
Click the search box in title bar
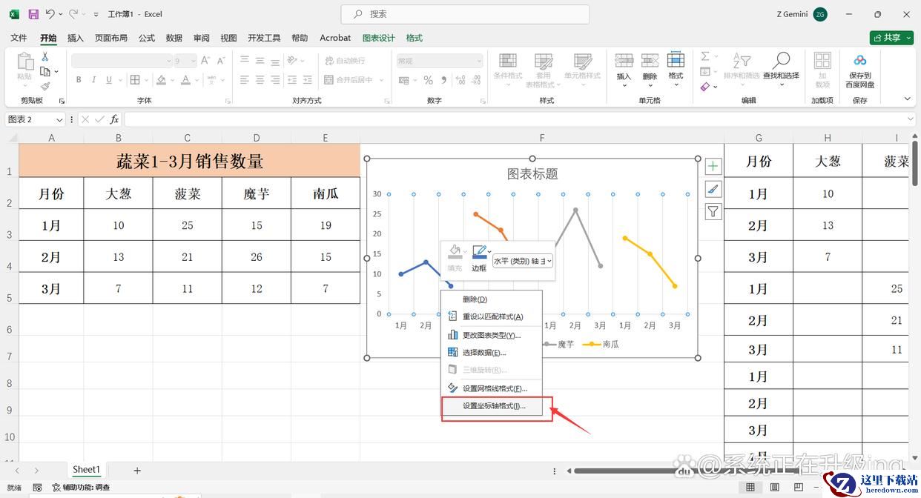465,14
